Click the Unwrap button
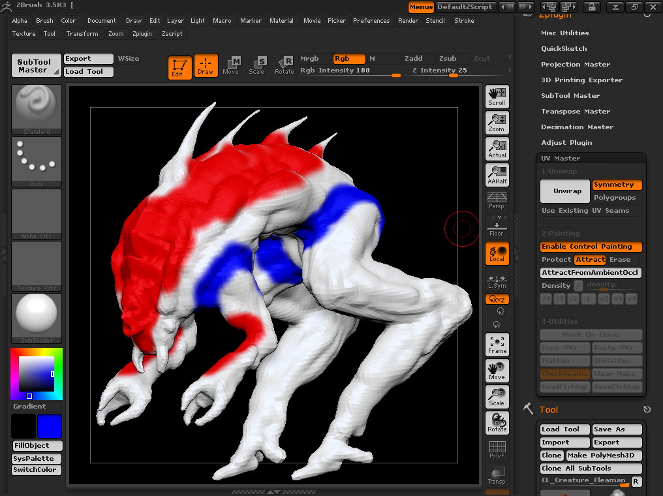The image size is (663, 496). pyautogui.click(x=565, y=191)
